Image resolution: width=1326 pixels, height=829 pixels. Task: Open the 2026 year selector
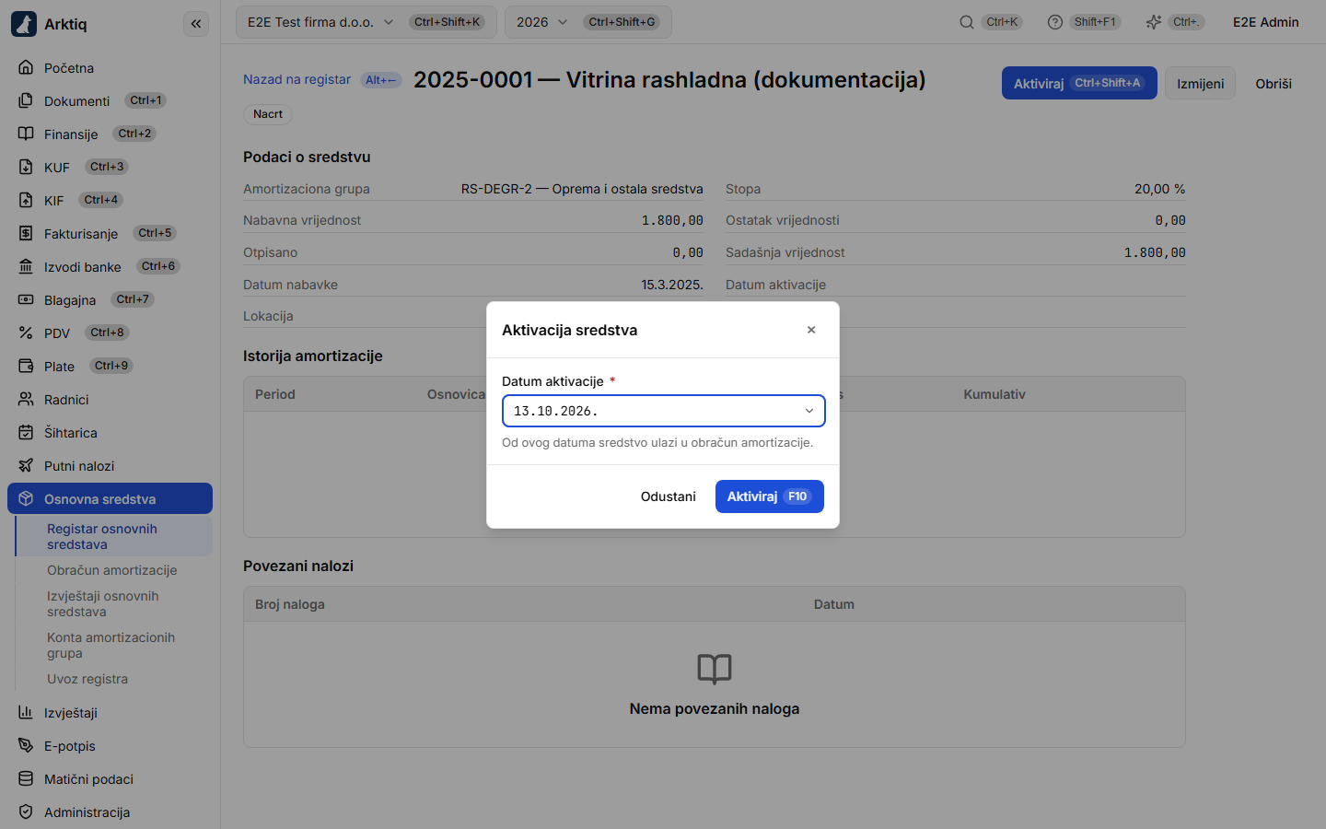pos(588,22)
